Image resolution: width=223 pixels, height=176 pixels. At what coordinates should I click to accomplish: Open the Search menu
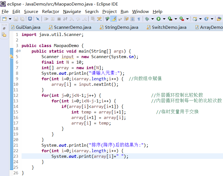click(92, 12)
